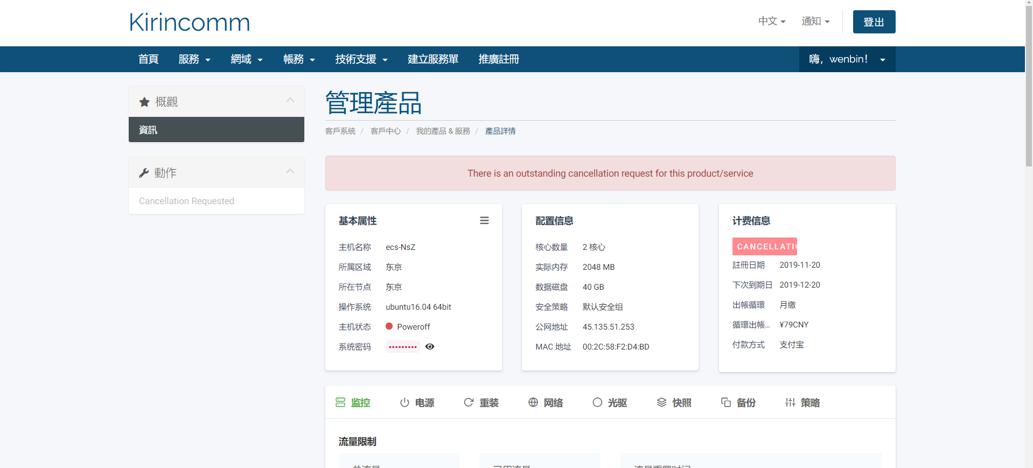
Task: Switch to the 监控 tab
Action: pos(353,403)
